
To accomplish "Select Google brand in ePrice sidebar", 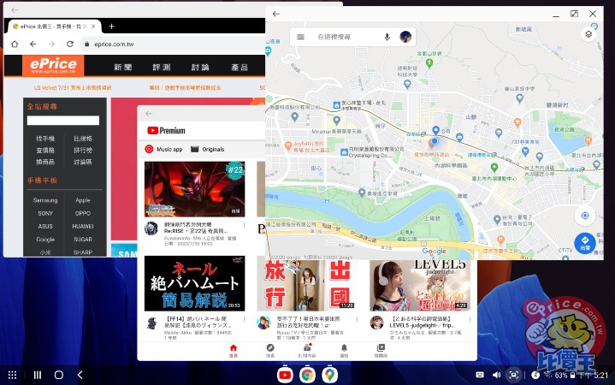I will click(x=45, y=240).
